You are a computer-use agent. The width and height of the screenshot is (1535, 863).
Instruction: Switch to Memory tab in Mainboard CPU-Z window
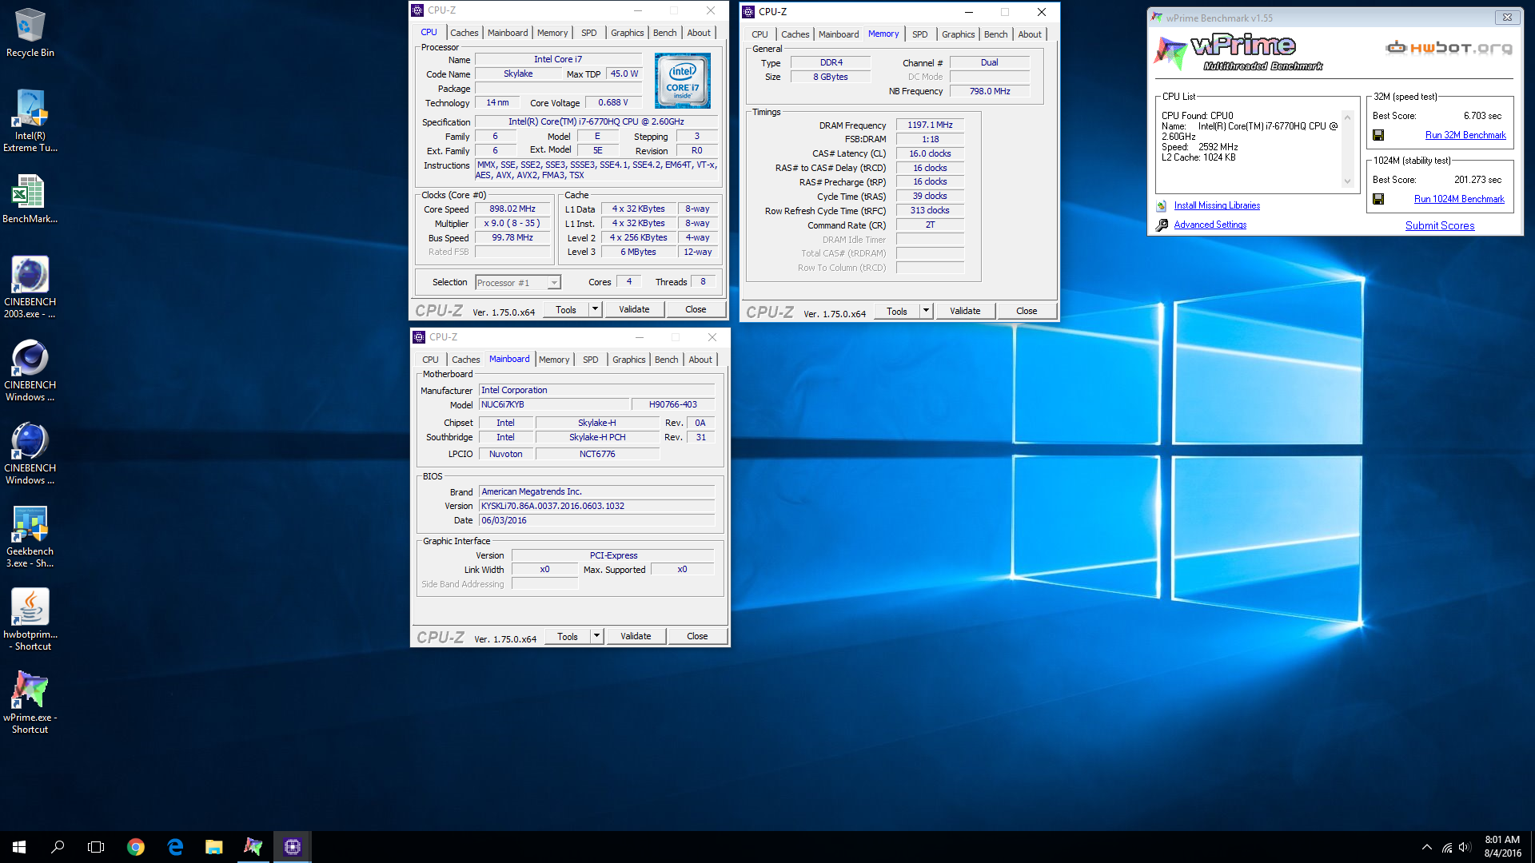554,360
